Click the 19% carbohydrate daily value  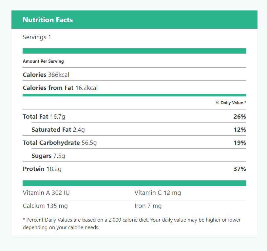(x=239, y=143)
